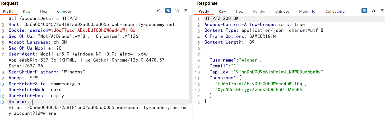Select the Pretty tab in Request panel
Image resolution: width=385 pixels, height=117 pixels.
click(x=8, y=11)
